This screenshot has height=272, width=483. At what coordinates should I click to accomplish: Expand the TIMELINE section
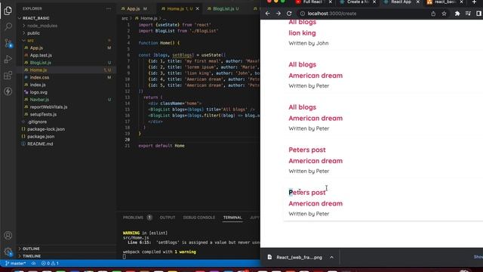[x=32, y=256]
